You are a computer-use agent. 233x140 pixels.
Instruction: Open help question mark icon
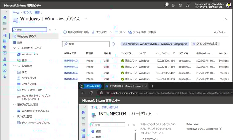[x=180, y=6]
